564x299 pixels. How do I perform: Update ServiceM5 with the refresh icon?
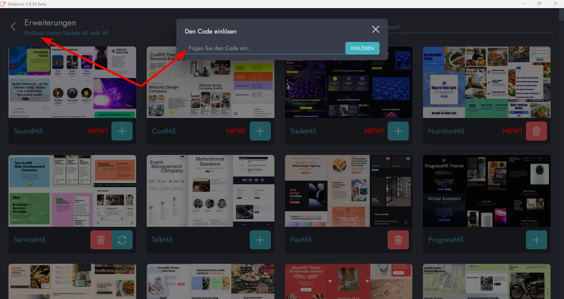click(122, 240)
